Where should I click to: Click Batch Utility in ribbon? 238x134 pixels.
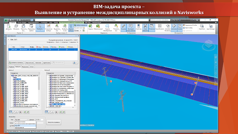pos(188,28)
